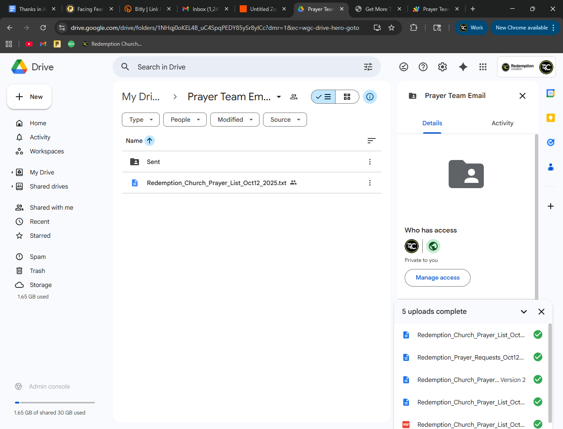Open the Google apps grid

coord(483,67)
